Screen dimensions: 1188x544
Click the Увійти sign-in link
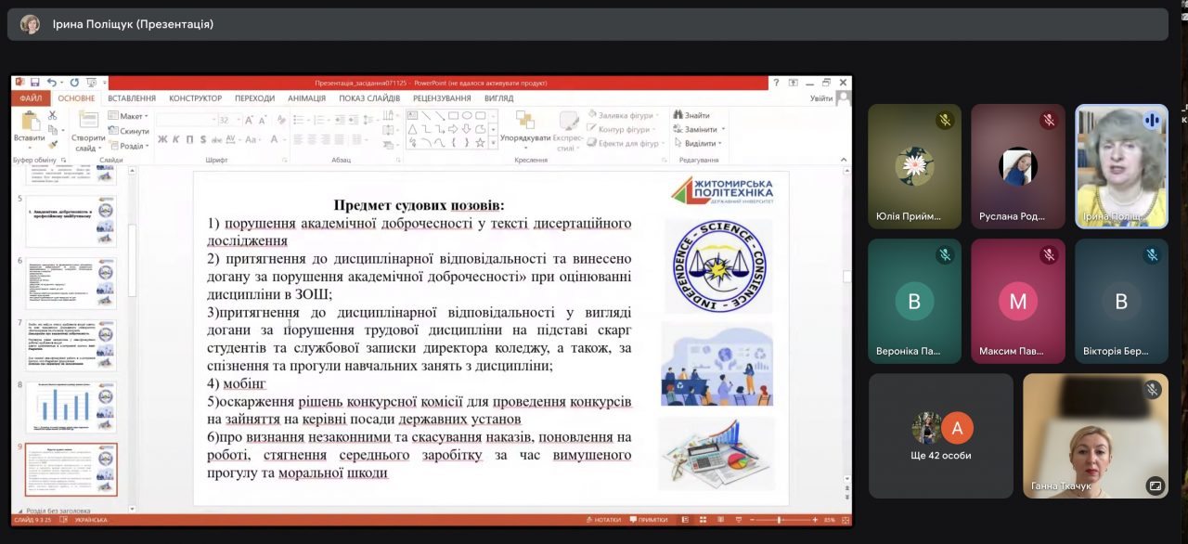pyautogui.click(x=820, y=98)
